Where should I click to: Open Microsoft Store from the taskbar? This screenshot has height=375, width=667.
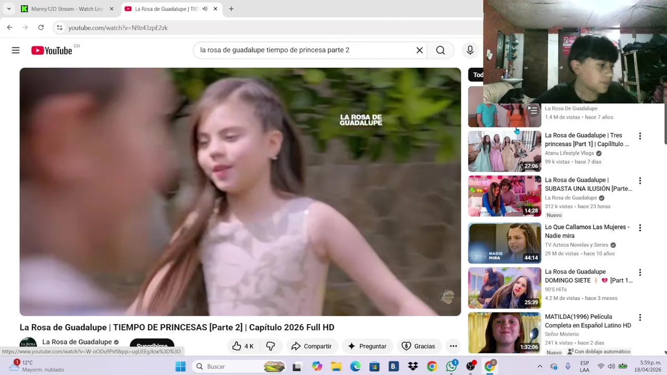[374, 367]
